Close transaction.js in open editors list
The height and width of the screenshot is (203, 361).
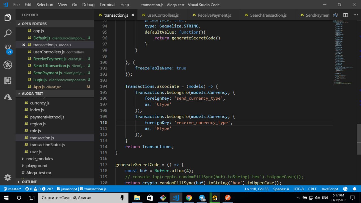pyautogui.click(x=24, y=45)
